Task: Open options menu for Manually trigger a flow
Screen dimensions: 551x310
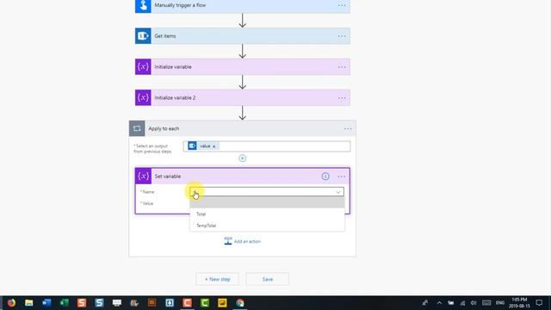Action: tap(342, 5)
